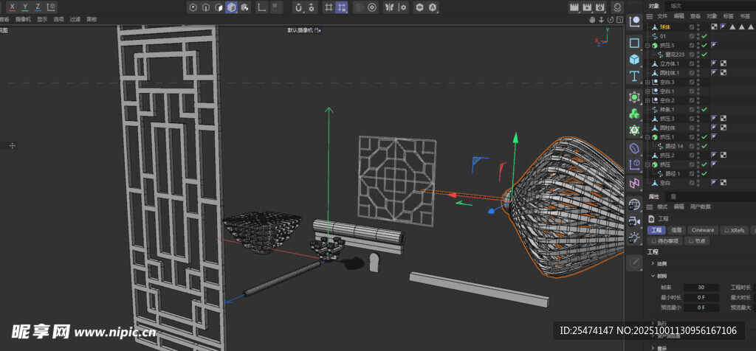This screenshot has height=351, width=756.
Task: Click the 帧率 input field showing 30
Action: tap(700, 288)
